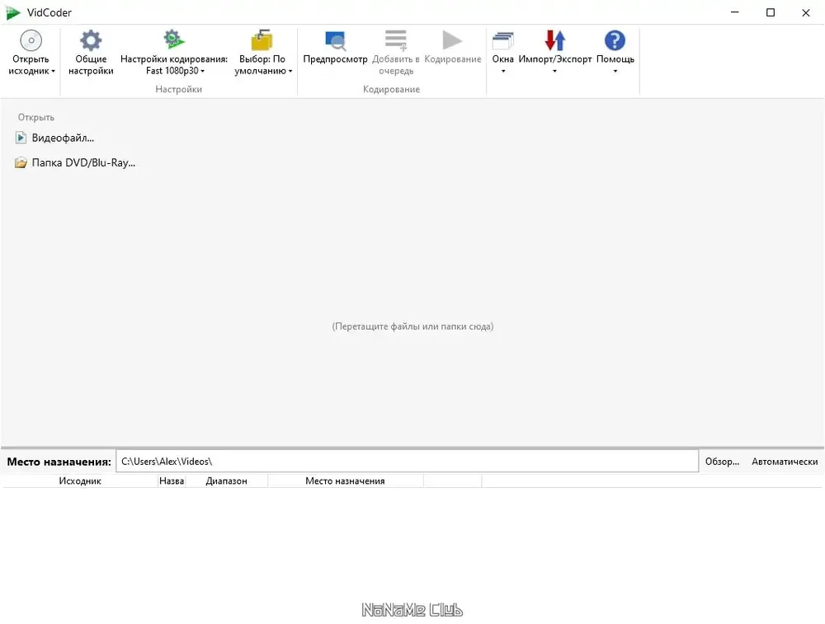Click the Add to Queue icon
The image size is (825, 624).
click(396, 40)
